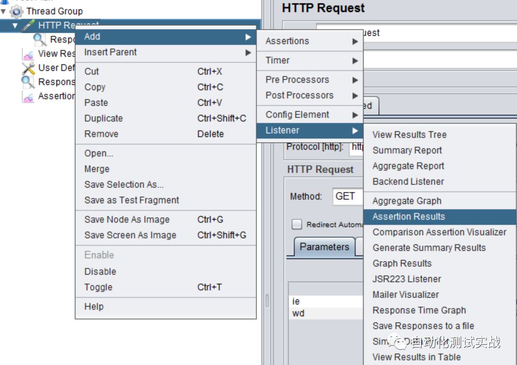Add a Backend Listener
517x365 pixels.
(440, 182)
